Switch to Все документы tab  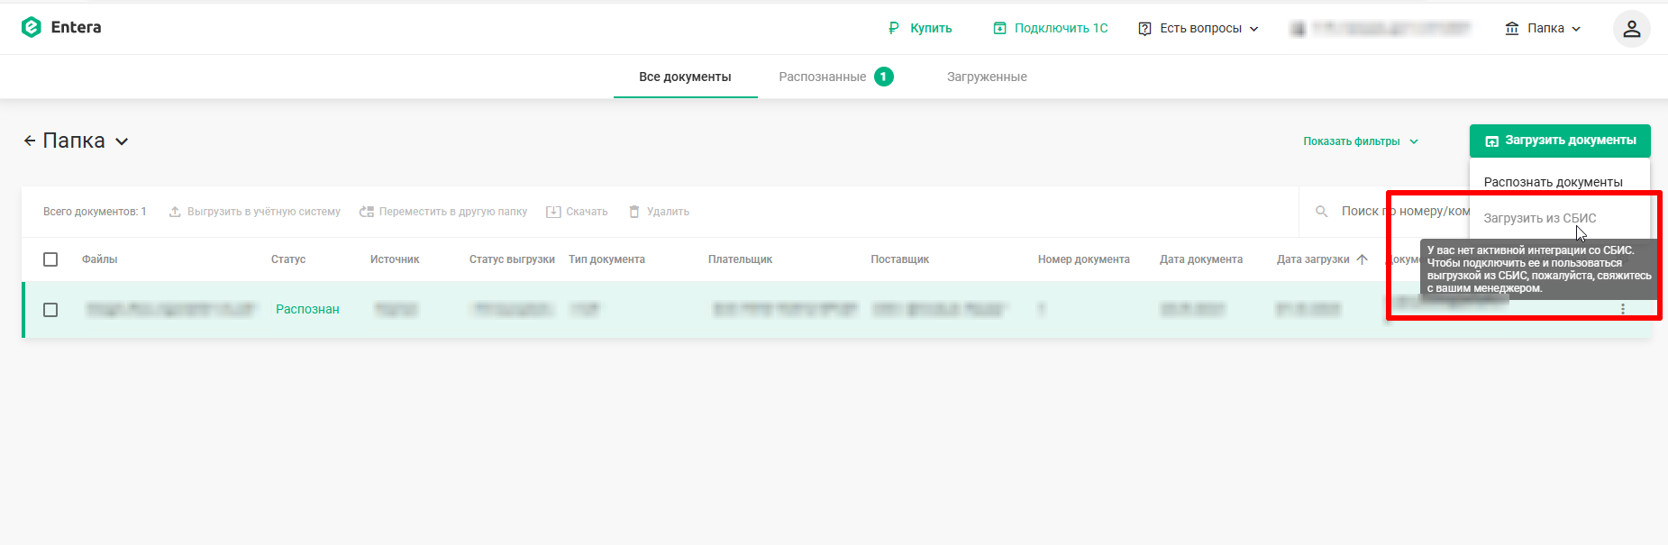click(x=685, y=77)
